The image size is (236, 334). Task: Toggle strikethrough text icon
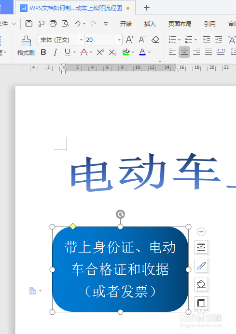click(x=84, y=52)
